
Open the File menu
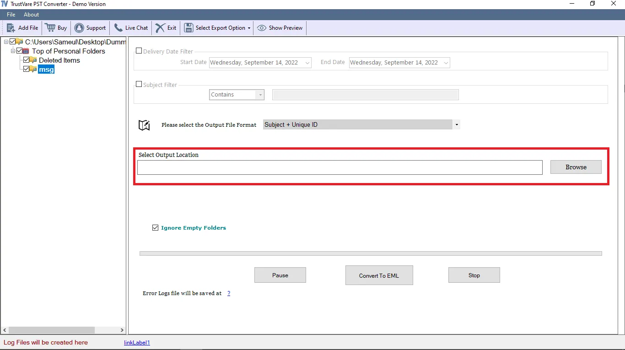11,14
